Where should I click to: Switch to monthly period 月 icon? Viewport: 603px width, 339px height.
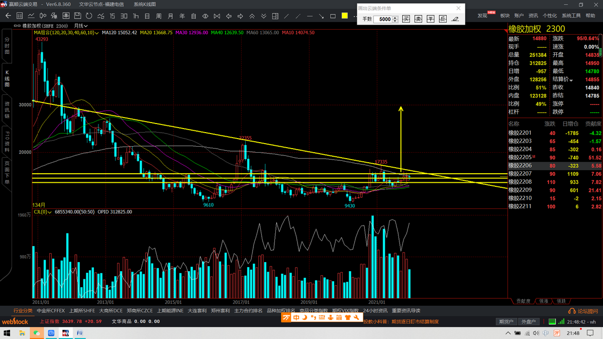[170, 16]
